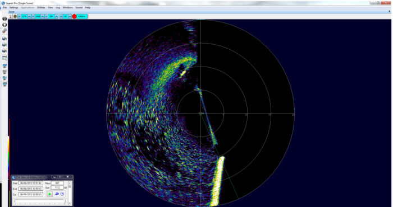Image resolution: width=393 pixels, height=207 pixels.
Task: Click down arrow left of the dB value
Action: [x=33, y=16]
